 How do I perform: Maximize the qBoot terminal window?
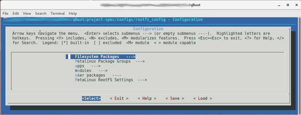click(x=288, y=5)
